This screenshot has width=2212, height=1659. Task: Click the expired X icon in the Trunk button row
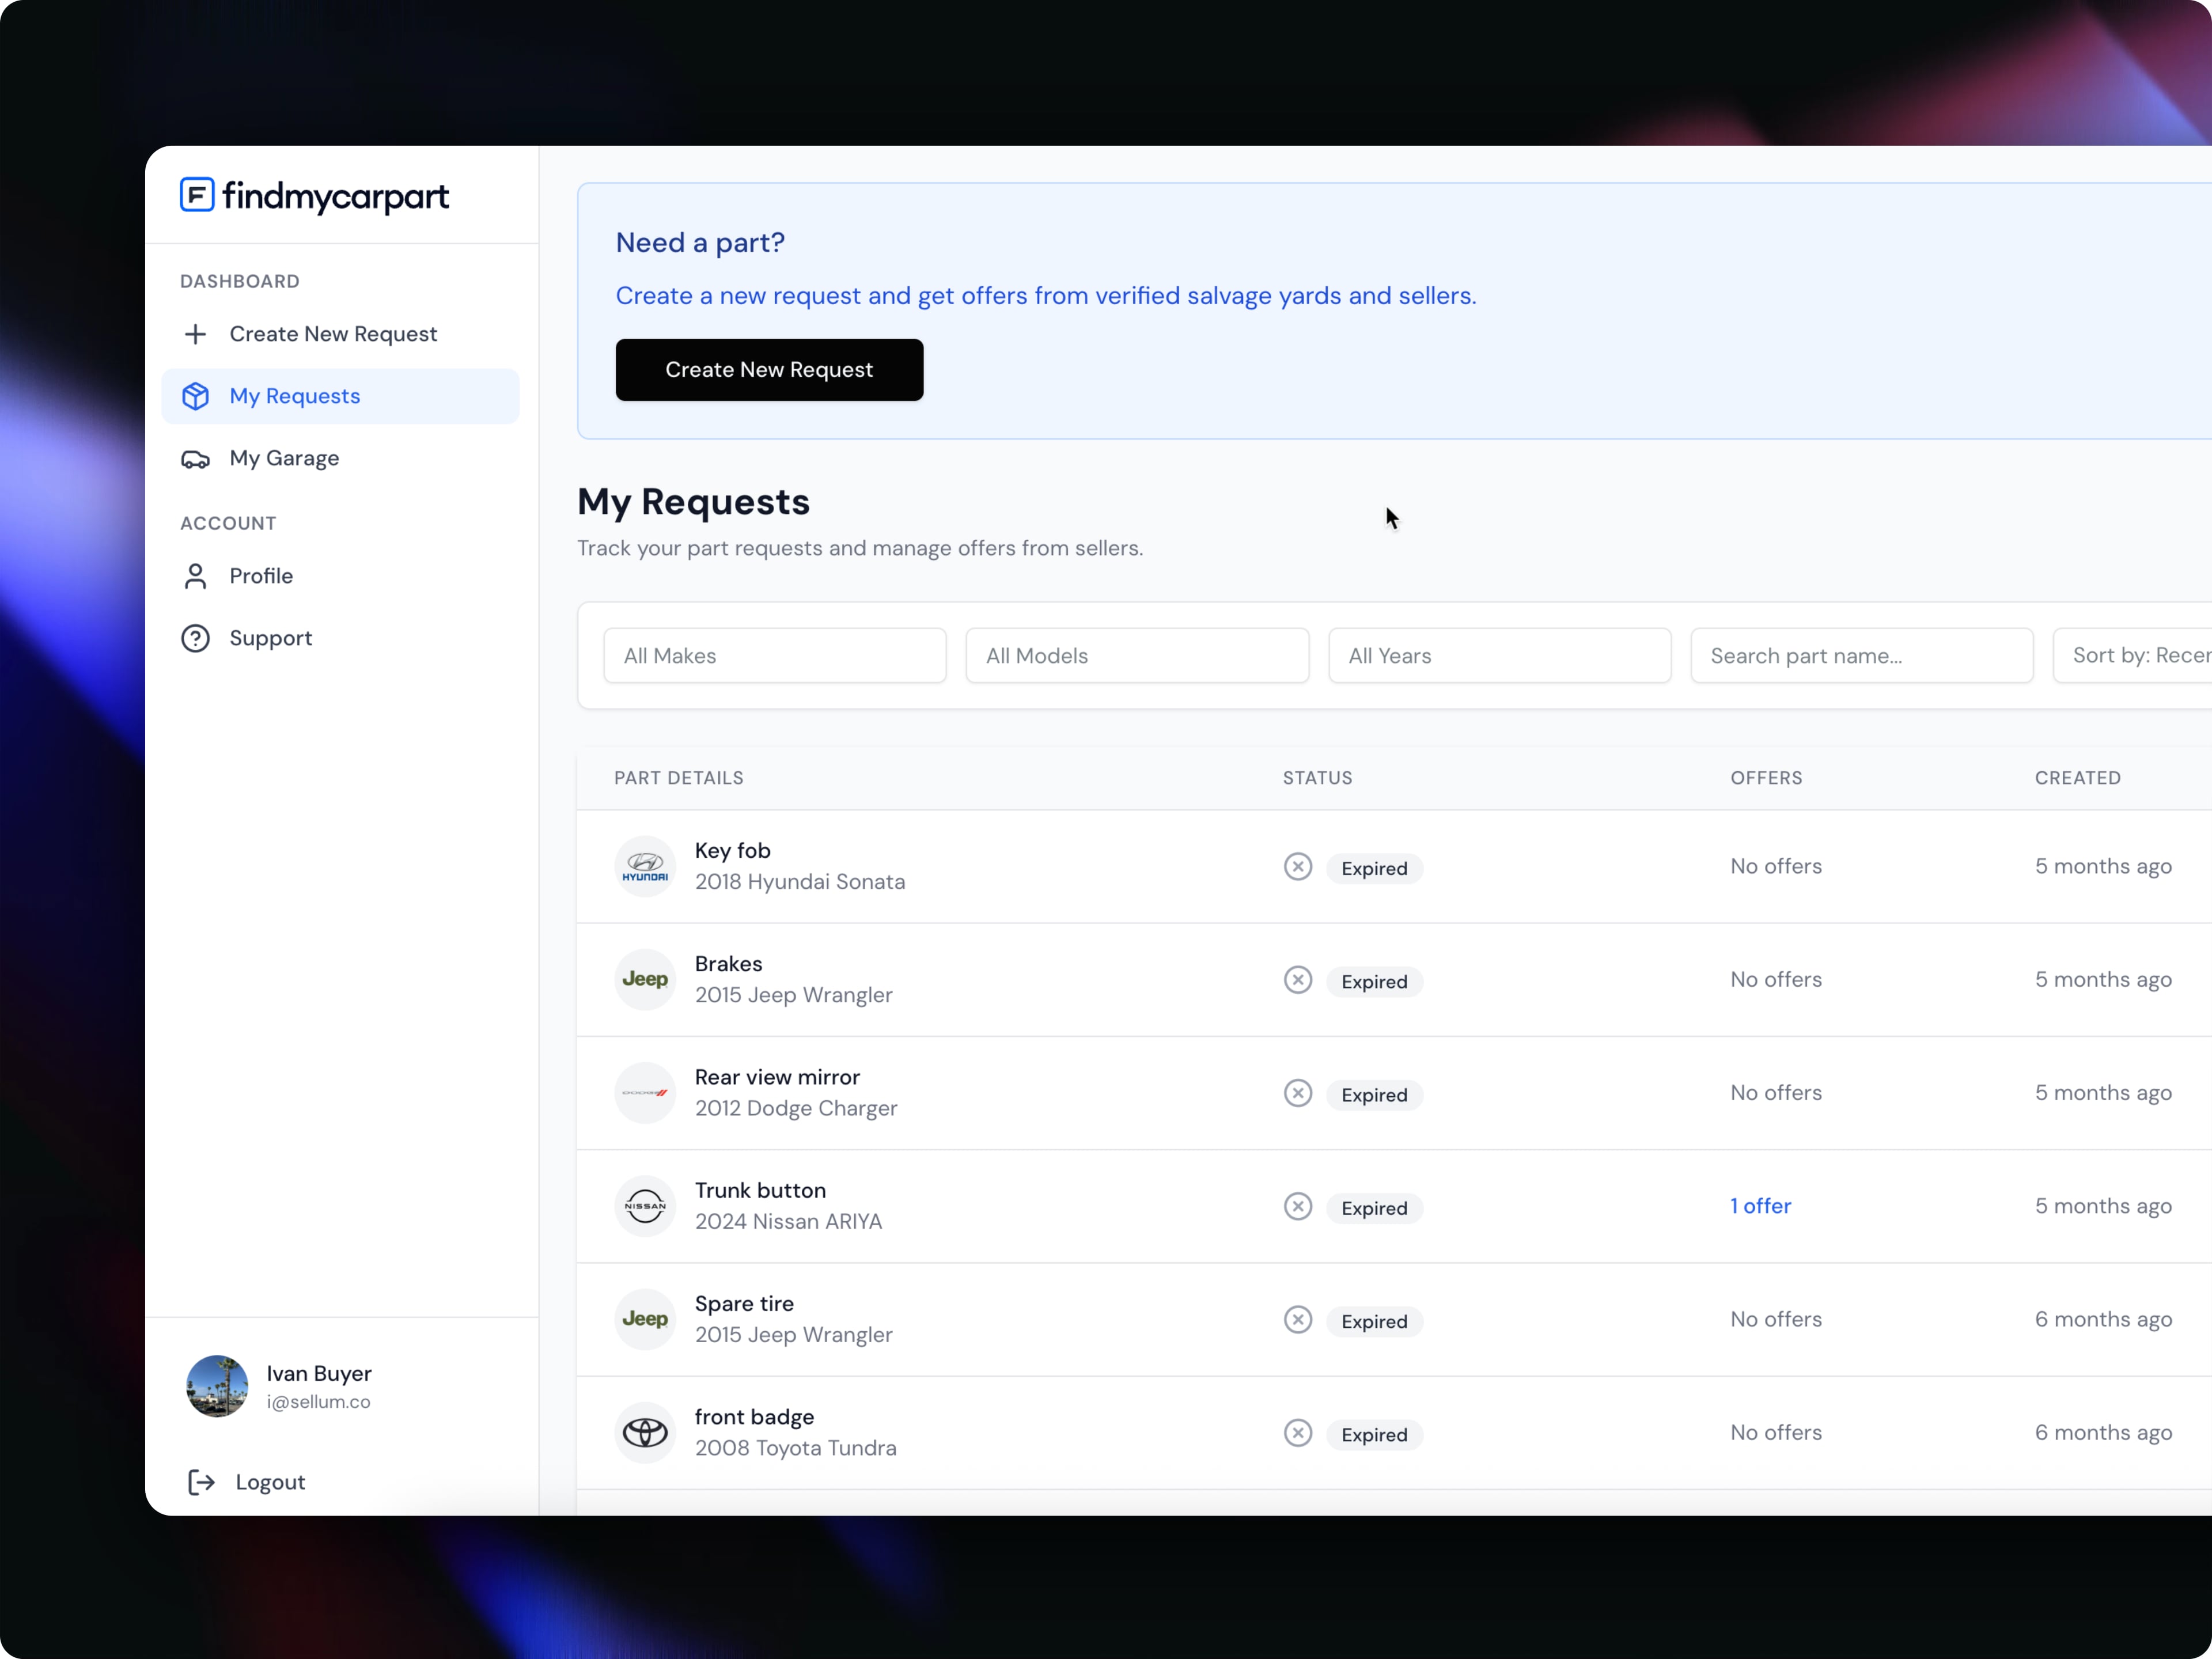(x=1298, y=1206)
